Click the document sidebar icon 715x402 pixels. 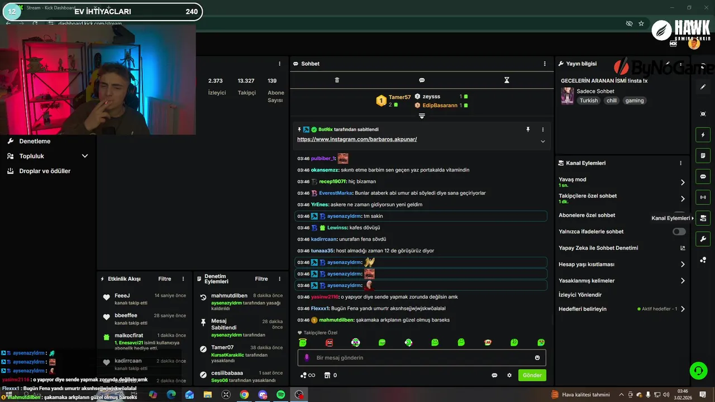point(703,155)
